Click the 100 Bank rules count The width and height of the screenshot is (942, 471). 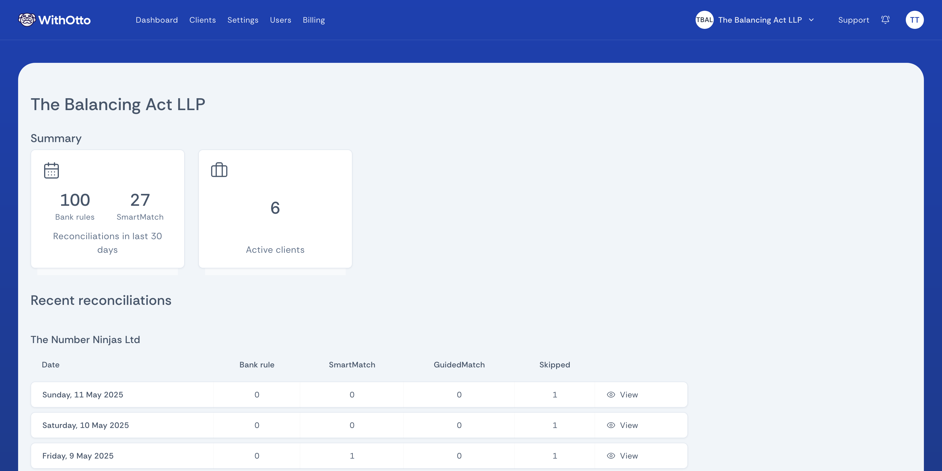pyautogui.click(x=75, y=200)
